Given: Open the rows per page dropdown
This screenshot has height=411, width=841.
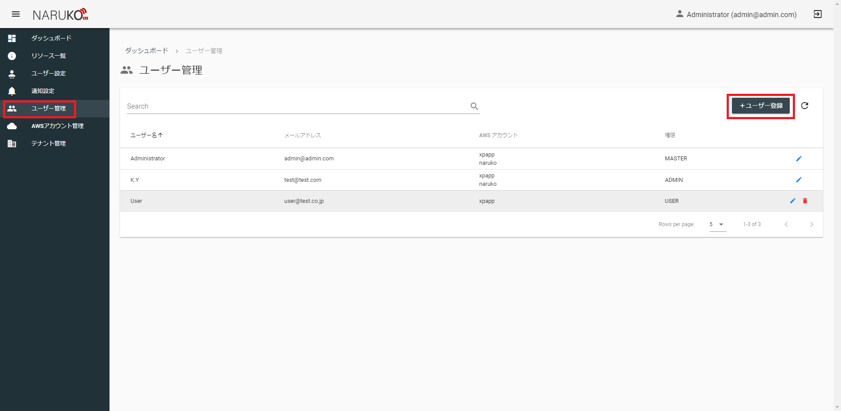Looking at the screenshot, I should click(717, 224).
